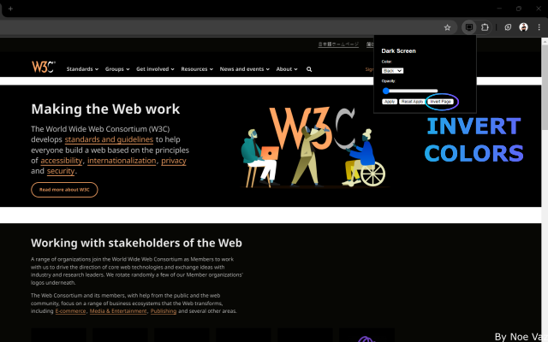Open the Extensions puzzle-piece menu
Screen dimensions: 548x342
pos(485,27)
